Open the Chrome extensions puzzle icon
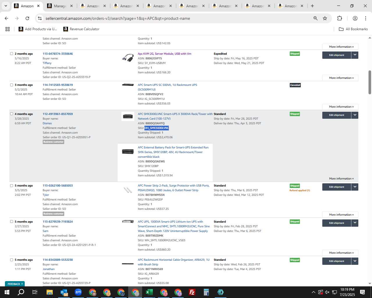The width and height of the screenshot is (372, 298). point(339,18)
